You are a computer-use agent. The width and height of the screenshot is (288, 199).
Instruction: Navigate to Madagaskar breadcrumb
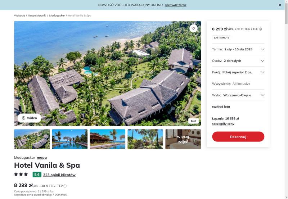[x=57, y=15]
